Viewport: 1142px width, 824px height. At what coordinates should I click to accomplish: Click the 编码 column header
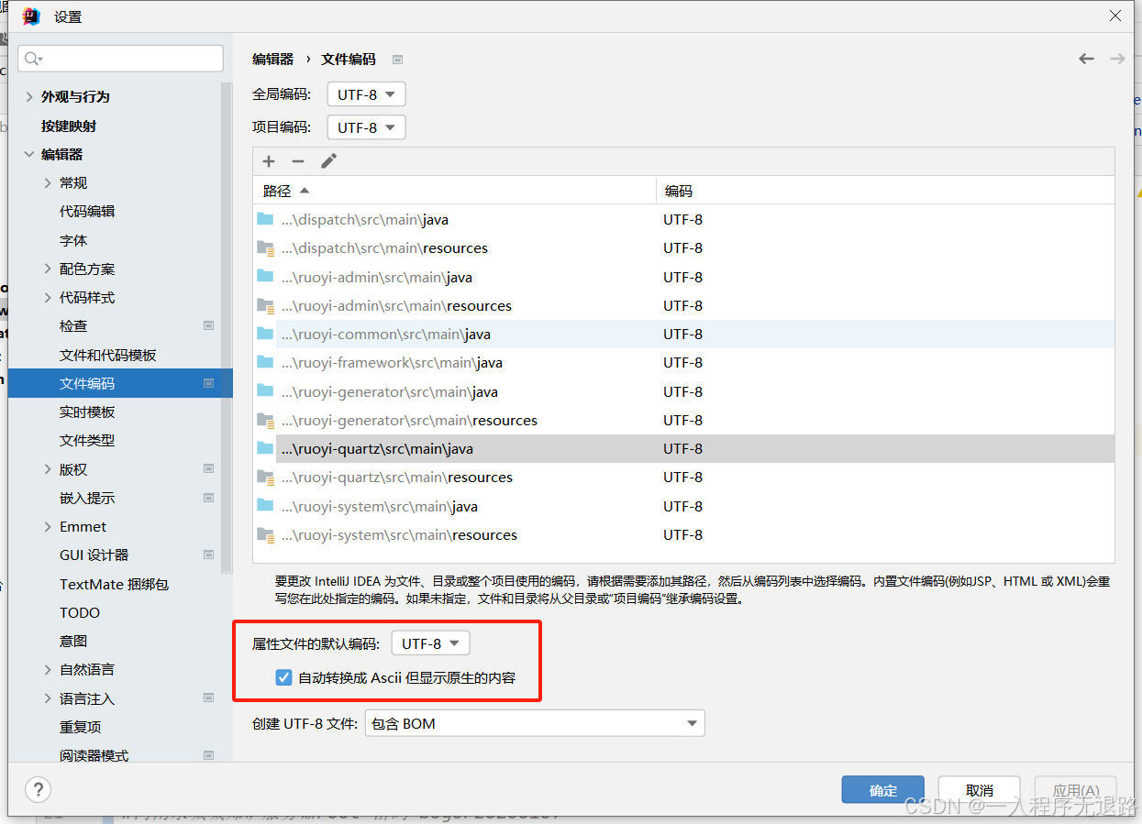(885, 191)
